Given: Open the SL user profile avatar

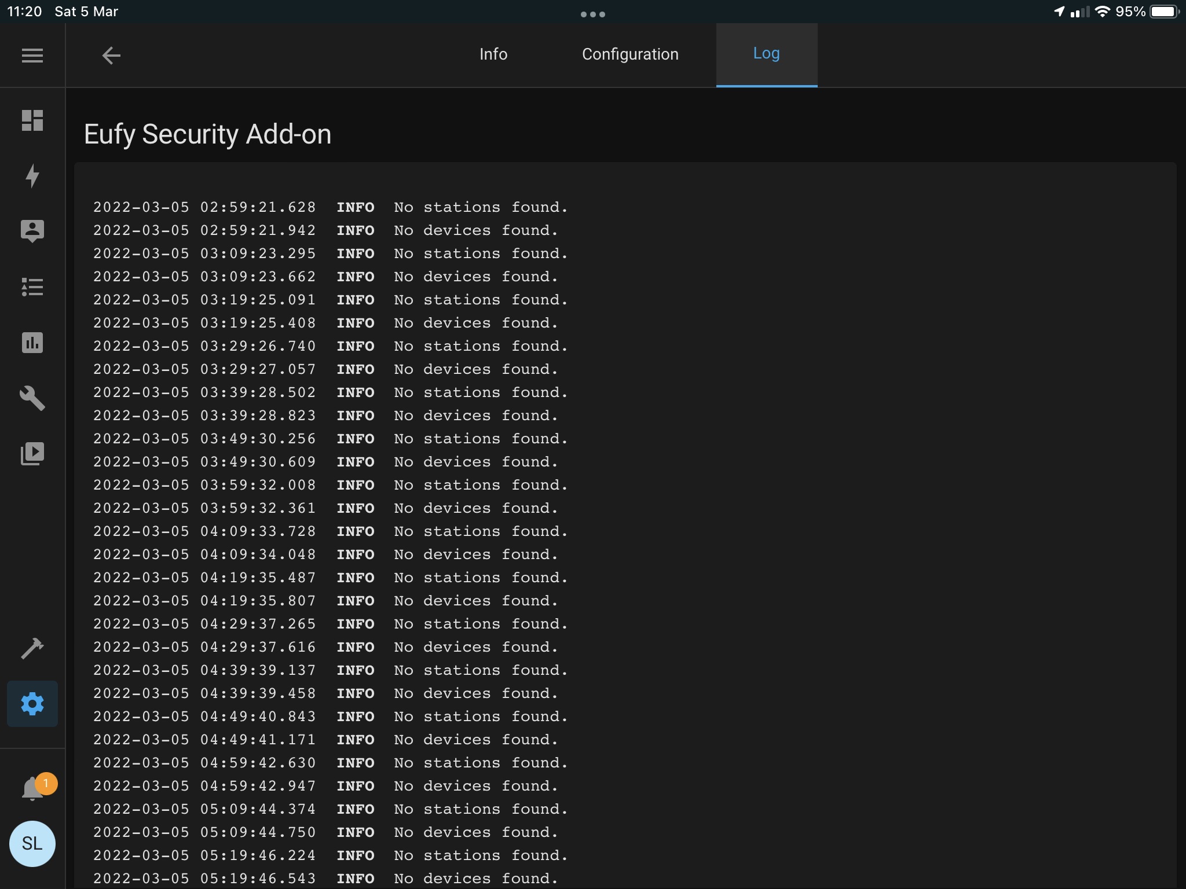Looking at the screenshot, I should [32, 844].
